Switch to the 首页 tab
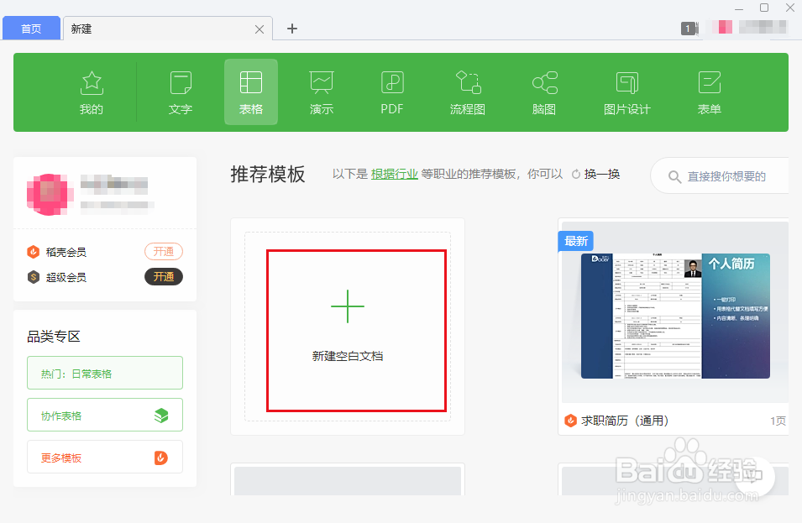The height and width of the screenshot is (523, 802). pyautogui.click(x=31, y=28)
